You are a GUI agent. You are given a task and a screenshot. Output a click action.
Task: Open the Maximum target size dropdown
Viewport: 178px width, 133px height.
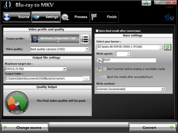(64, 69)
